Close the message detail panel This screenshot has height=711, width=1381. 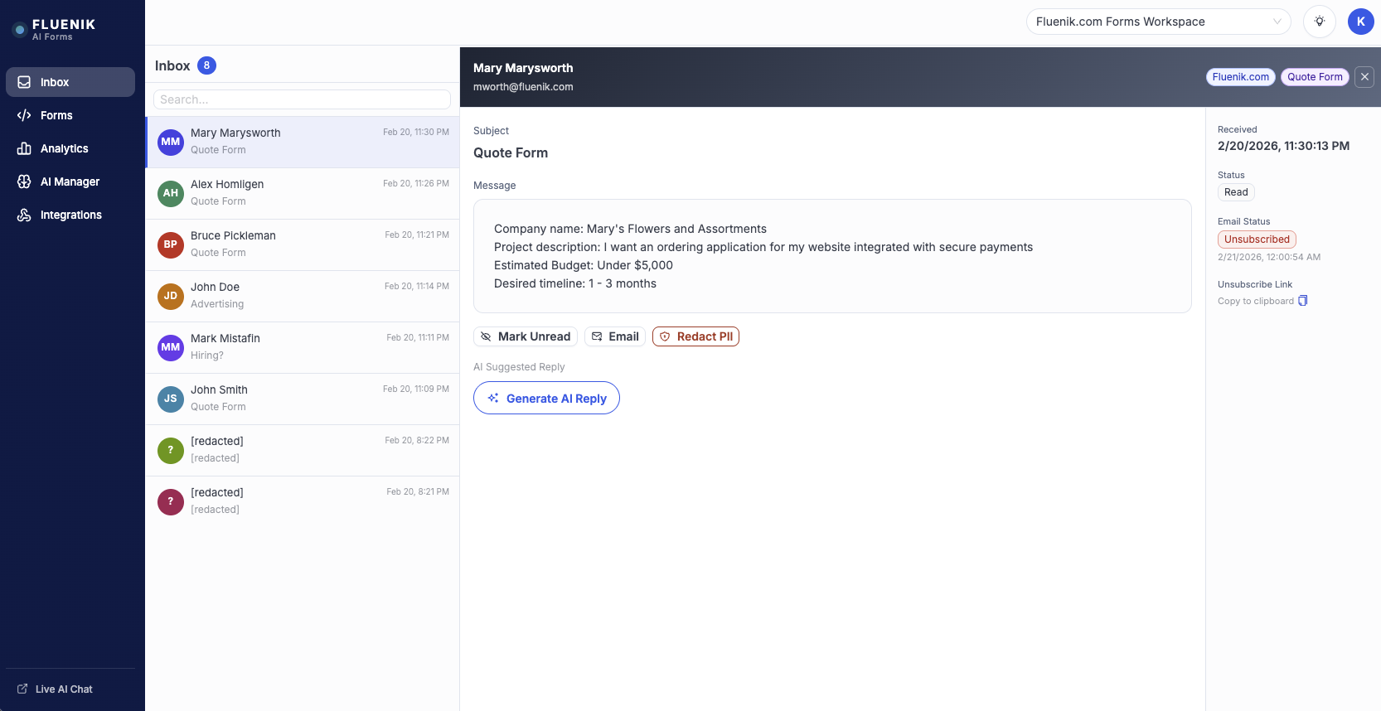tap(1364, 77)
